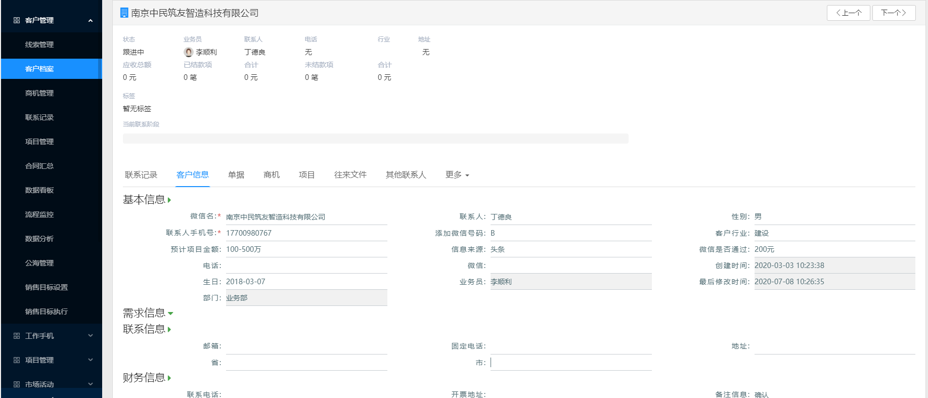Click the 地址 field in 联系信息
This screenshot has height=398, width=928.
pos(835,346)
